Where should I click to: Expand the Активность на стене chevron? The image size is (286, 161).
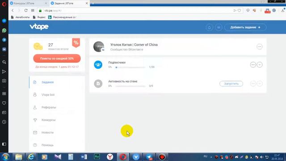[x=260, y=84]
